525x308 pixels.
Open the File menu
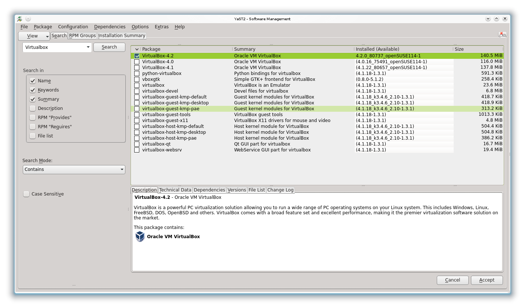[24, 27]
